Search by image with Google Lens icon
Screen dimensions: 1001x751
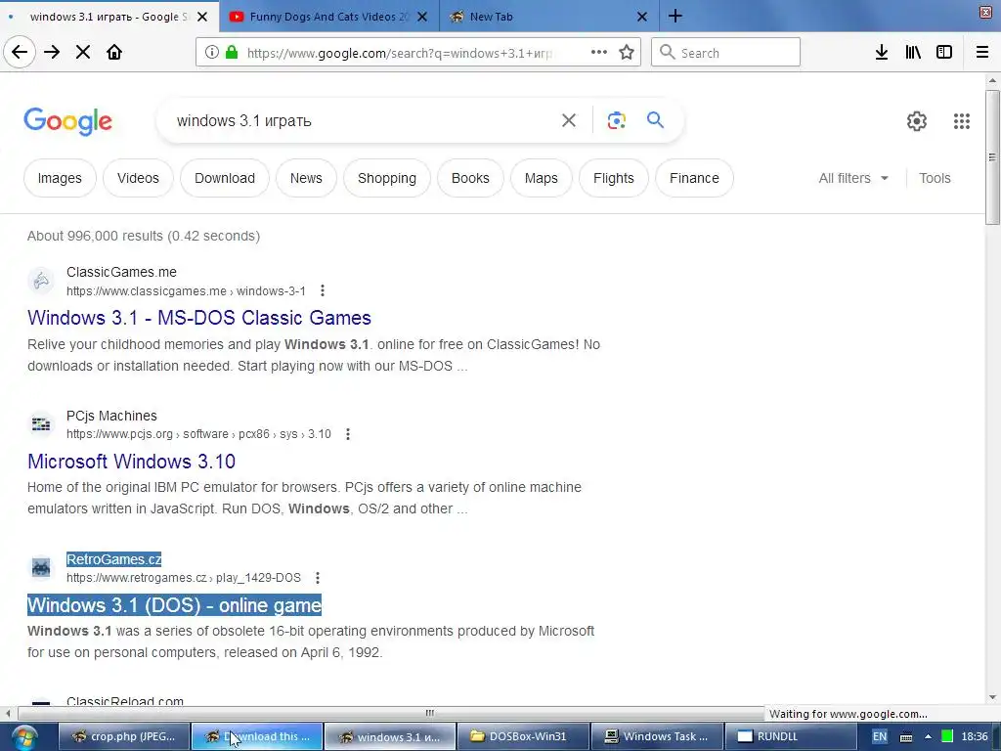tap(616, 120)
